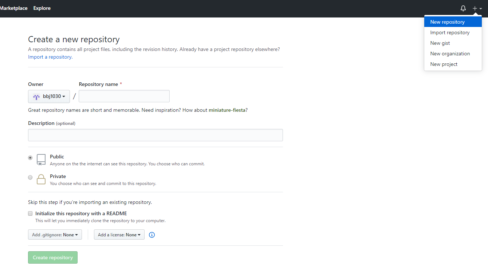Click the plus create-new icon

475,8
